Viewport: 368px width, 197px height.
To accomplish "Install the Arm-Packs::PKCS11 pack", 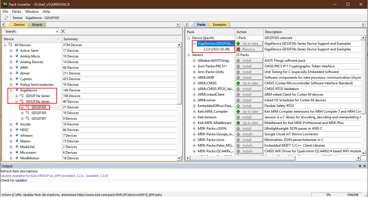I will pyautogui.click(x=249, y=66).
